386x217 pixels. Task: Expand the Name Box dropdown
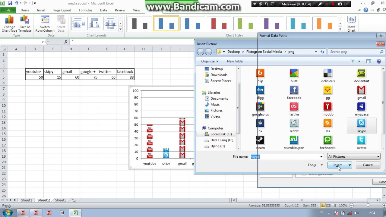pyautogui.click(x=43, y=42)
